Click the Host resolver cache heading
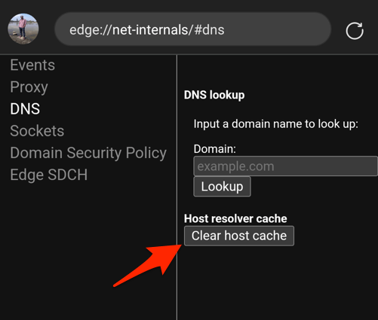This screenshot has height=320, width=378. [x=235, y=218]
